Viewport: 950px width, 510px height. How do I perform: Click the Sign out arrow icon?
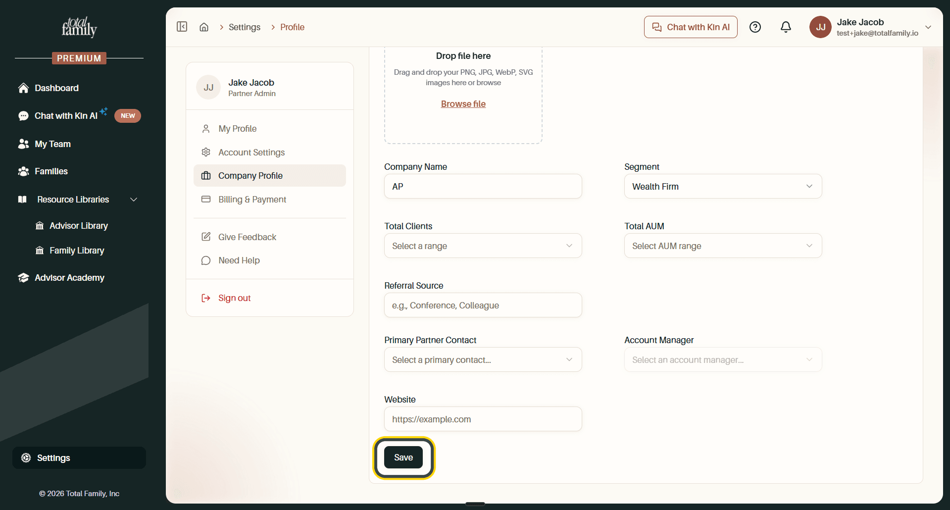point(206,298)
